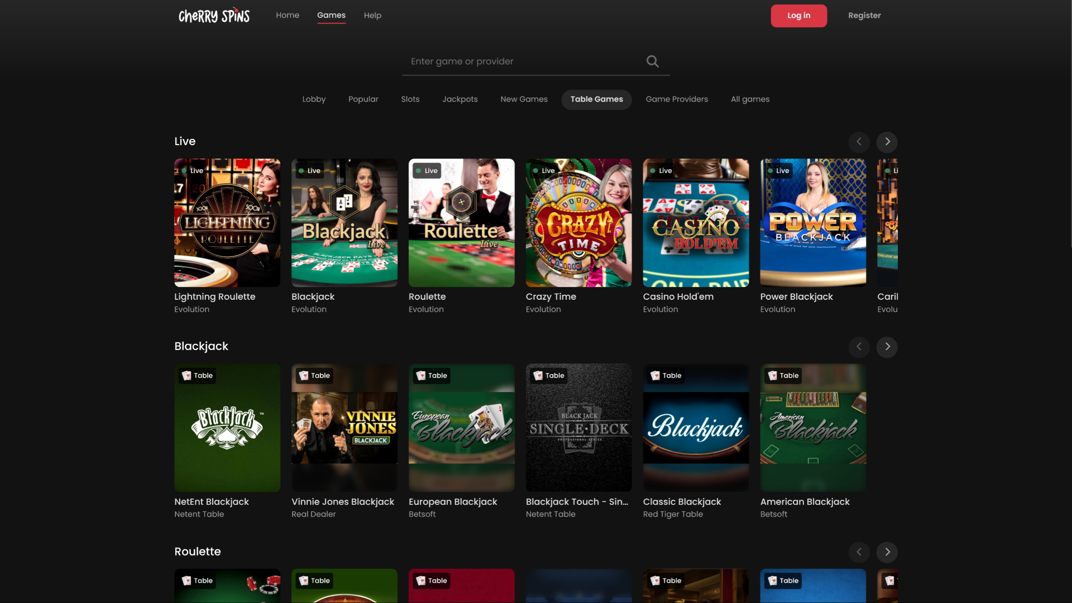The image size is (1072, 603).
Task: Click the game search input field
Action: [x=519, y=61]
